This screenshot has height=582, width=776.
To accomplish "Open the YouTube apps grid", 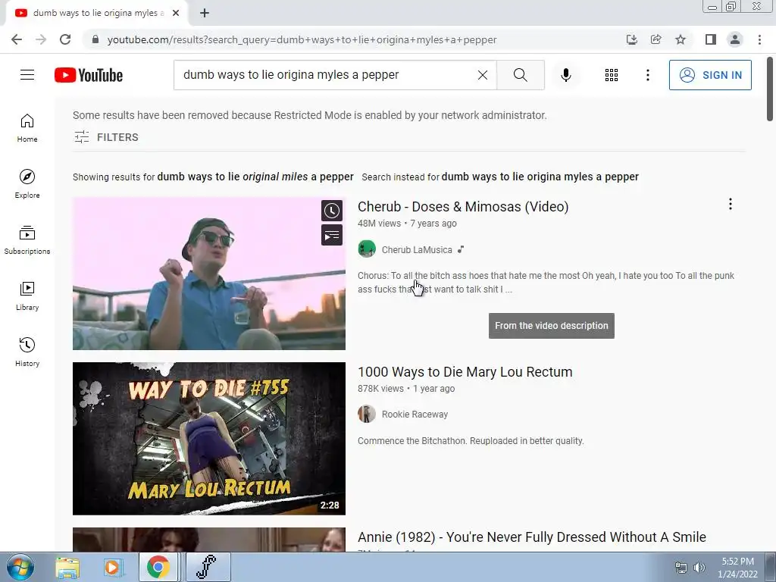I will point(612,75).
